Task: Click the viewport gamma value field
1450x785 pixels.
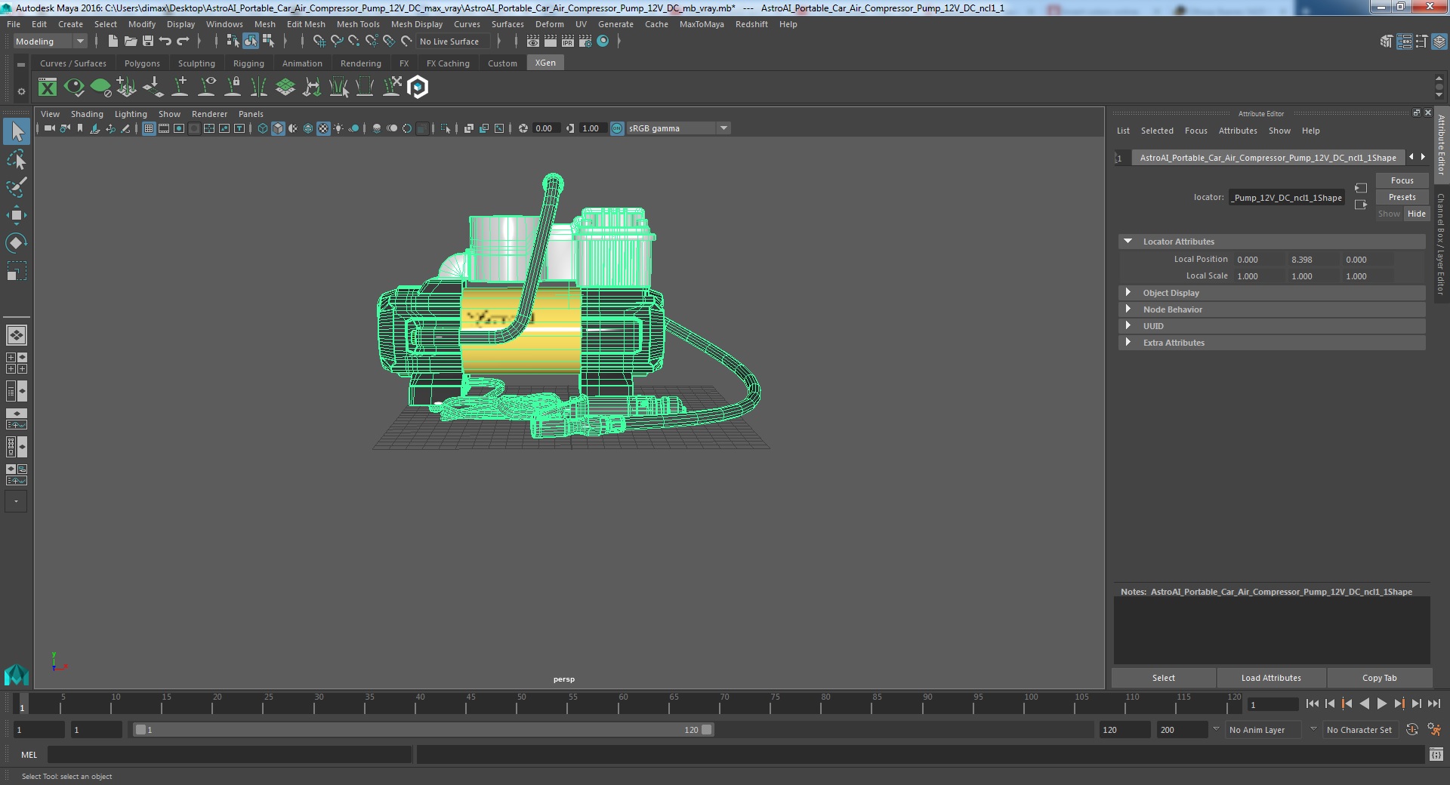Action: click(x=593, y=128)
